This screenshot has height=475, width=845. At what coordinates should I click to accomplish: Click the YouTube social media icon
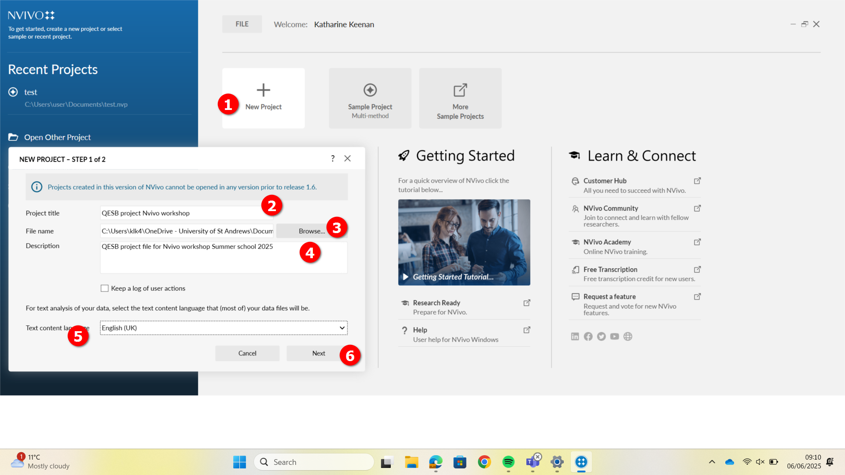pyautogui.click(x=614, y=336)
